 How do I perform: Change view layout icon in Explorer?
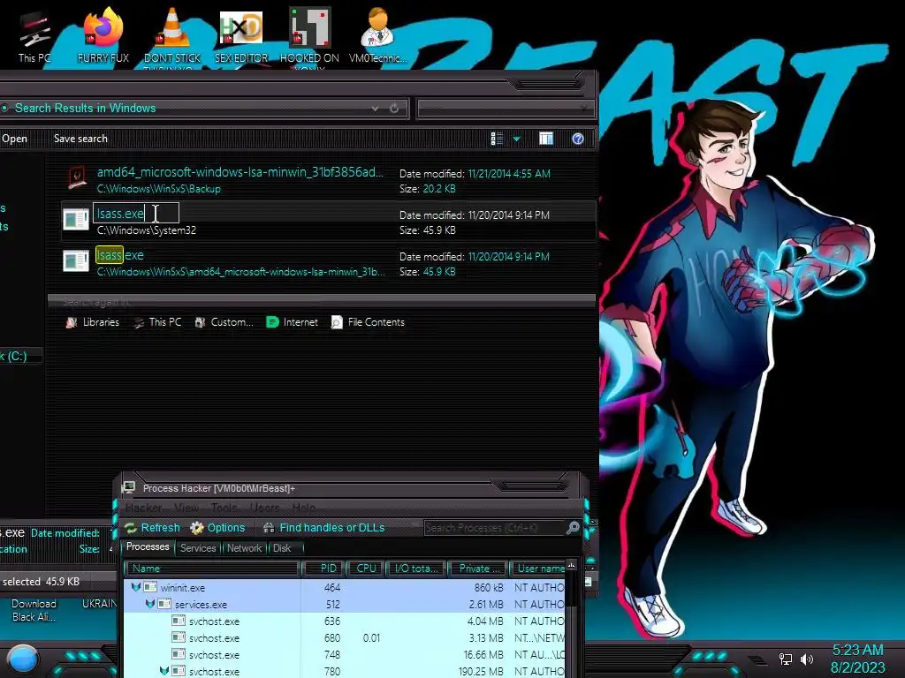coord(497,139)
